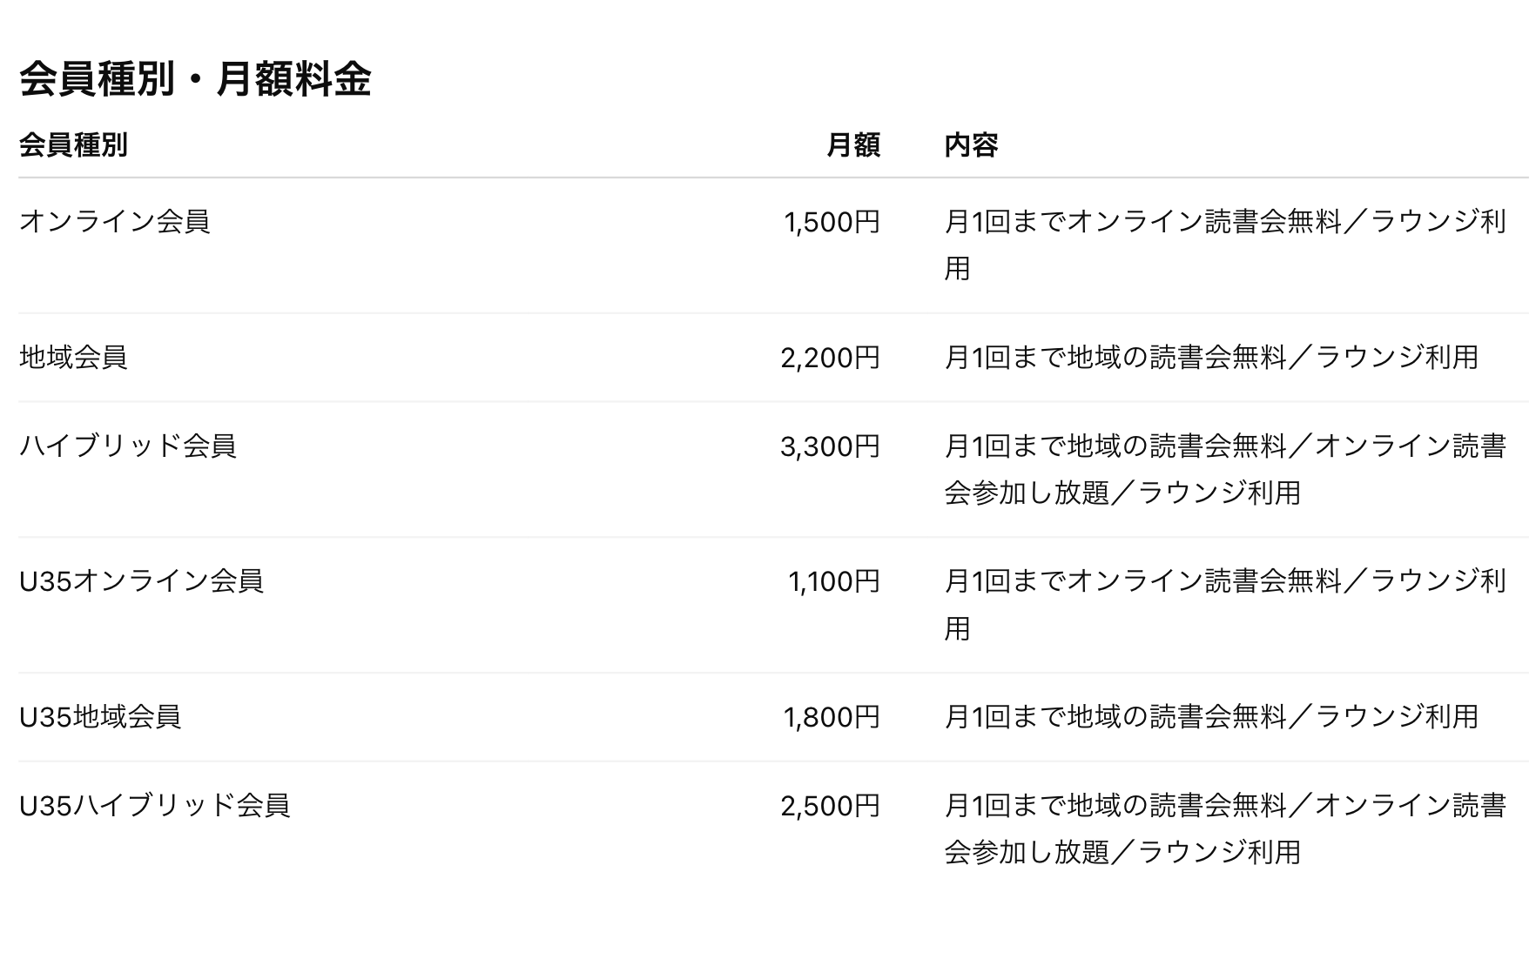
Task: Click the 1,500円 price cell
Action: (832, 223)
